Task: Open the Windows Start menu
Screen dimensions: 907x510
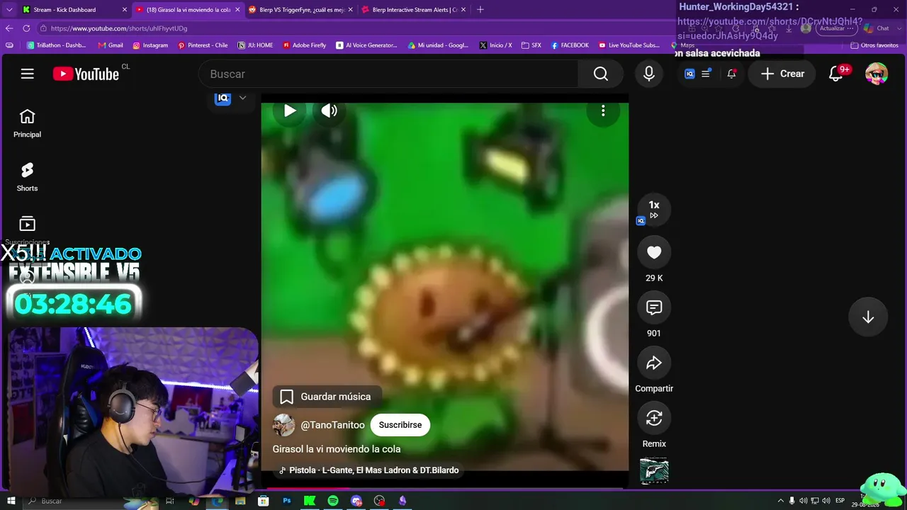Action: tap(11, 501)
